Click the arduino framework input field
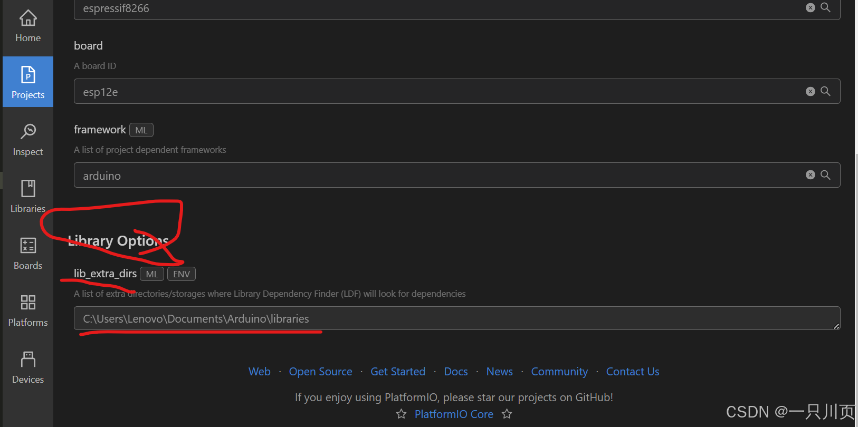Screen dimensions: 858x427 [x=457, y=175]
